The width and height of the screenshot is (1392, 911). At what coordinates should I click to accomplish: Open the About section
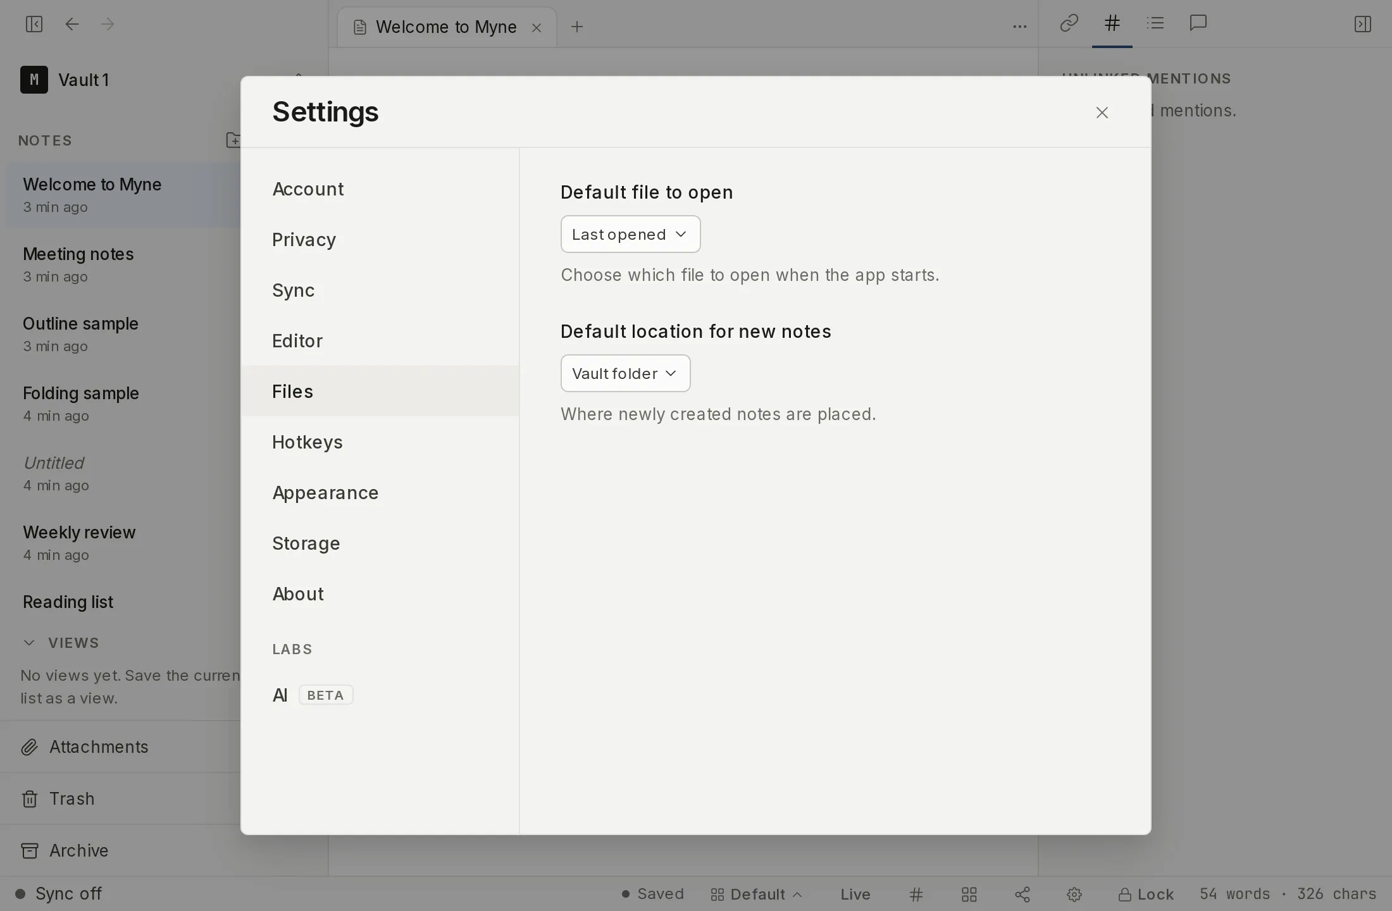click(380, 593)
